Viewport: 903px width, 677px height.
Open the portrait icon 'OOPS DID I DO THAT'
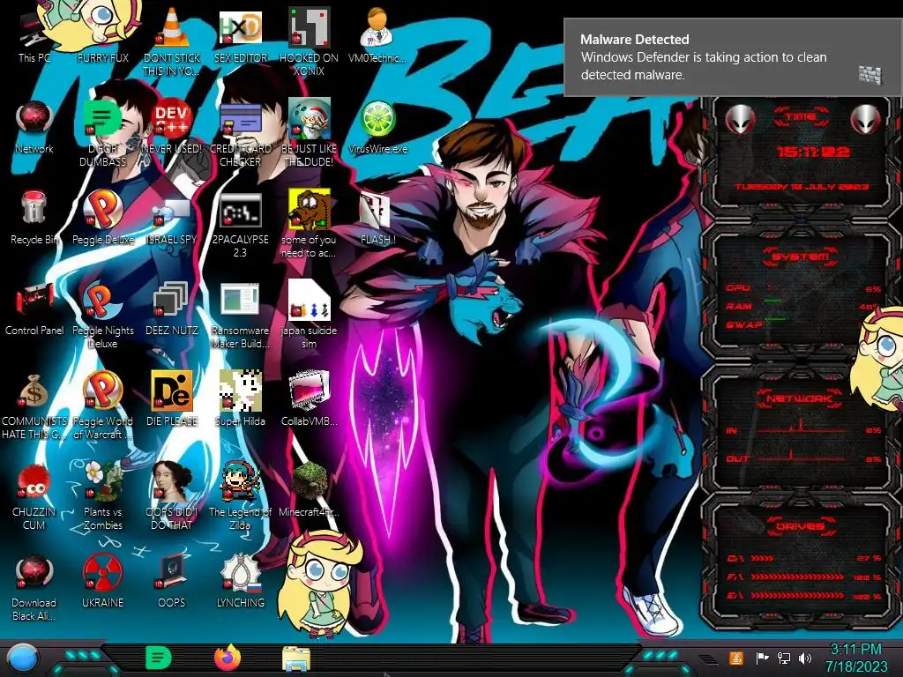tap(172, 497)
